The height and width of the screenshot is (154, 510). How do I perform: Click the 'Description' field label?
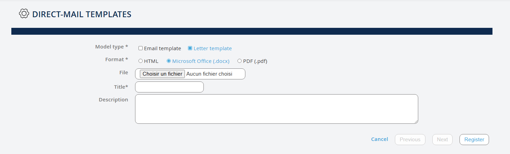[x=113, y=100]
